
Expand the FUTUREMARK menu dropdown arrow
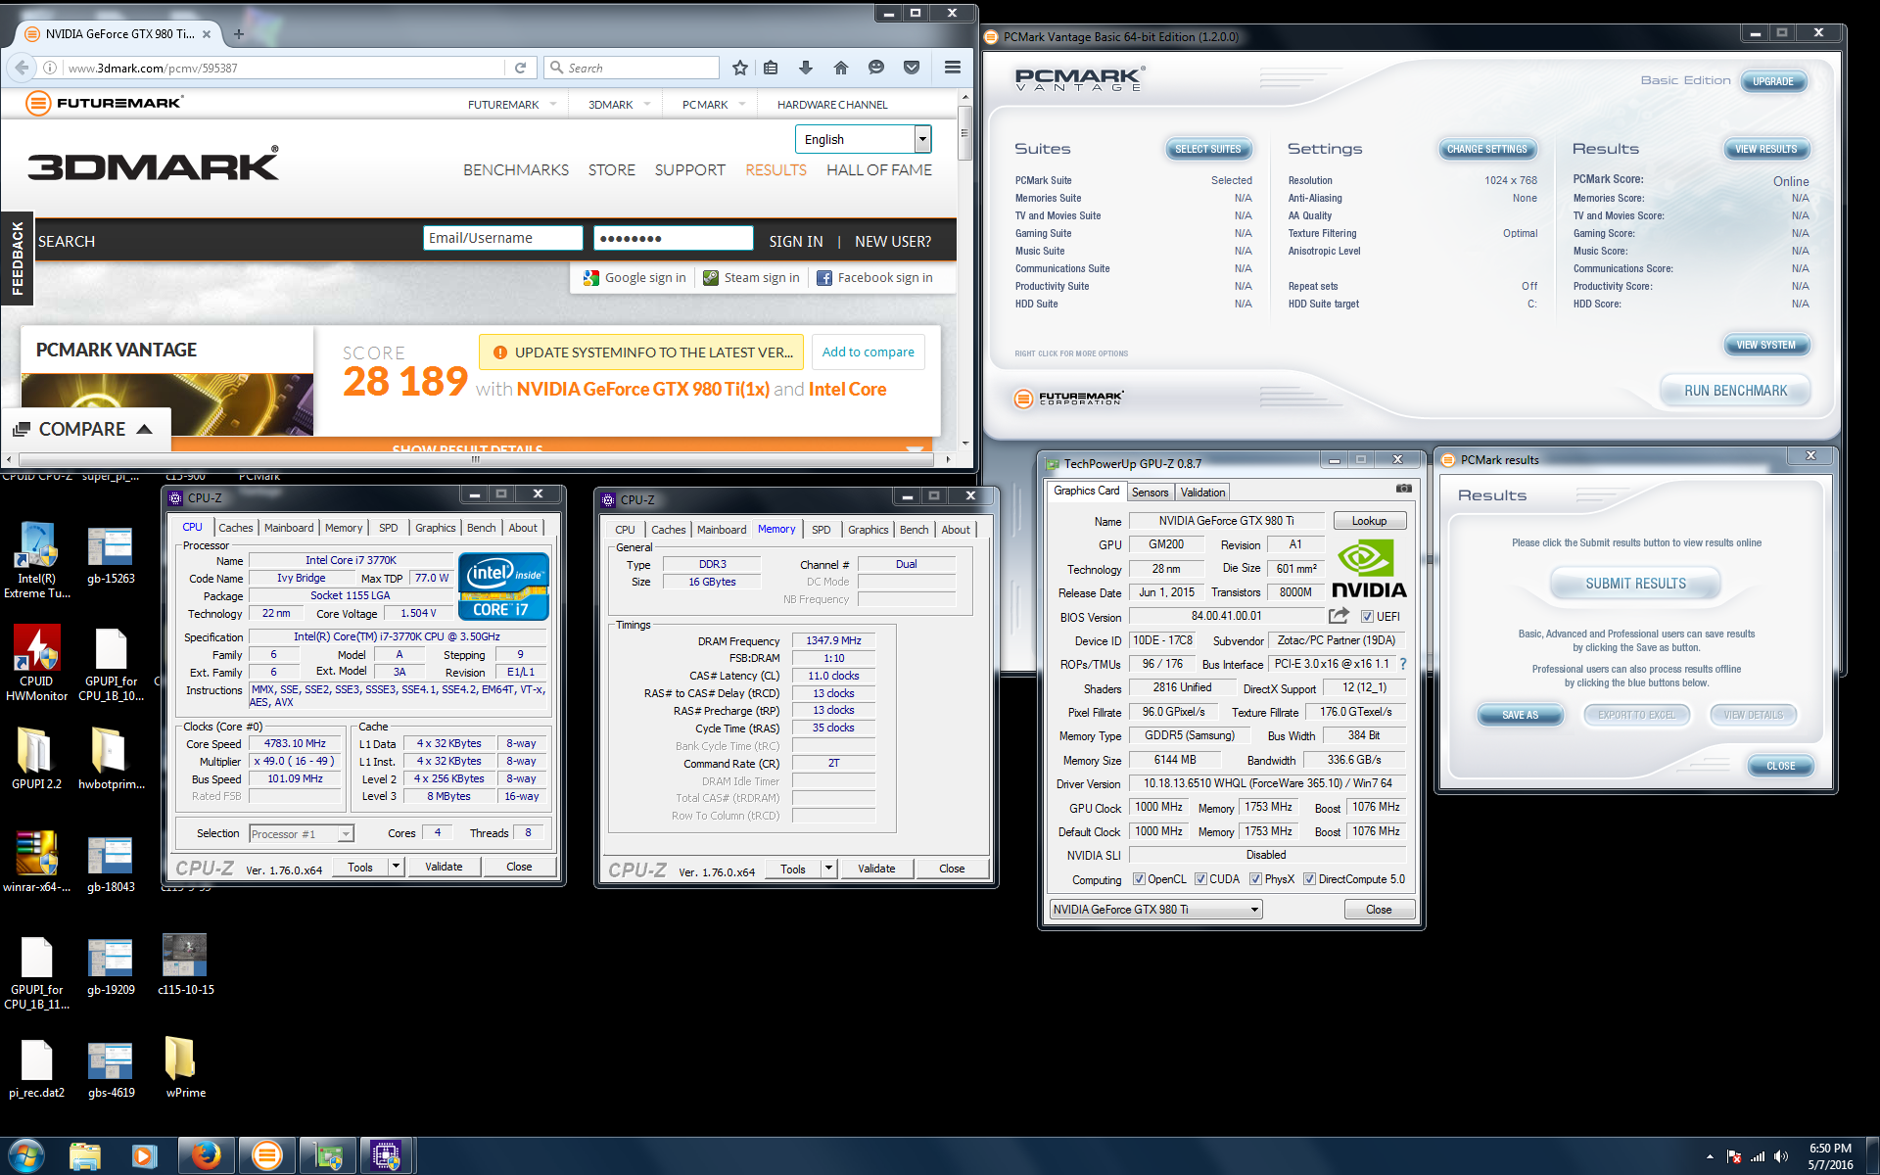pyautogui.click(x=553, y=104)
